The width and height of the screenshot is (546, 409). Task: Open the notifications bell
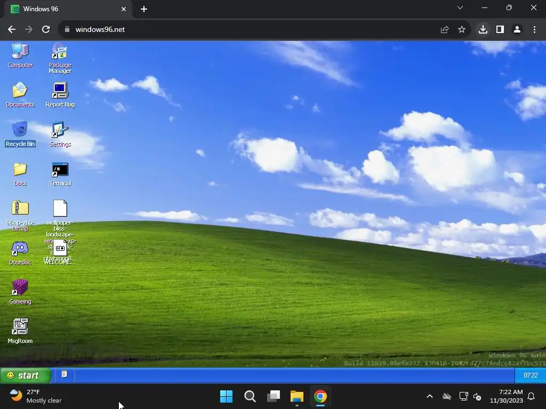(532, 396)
